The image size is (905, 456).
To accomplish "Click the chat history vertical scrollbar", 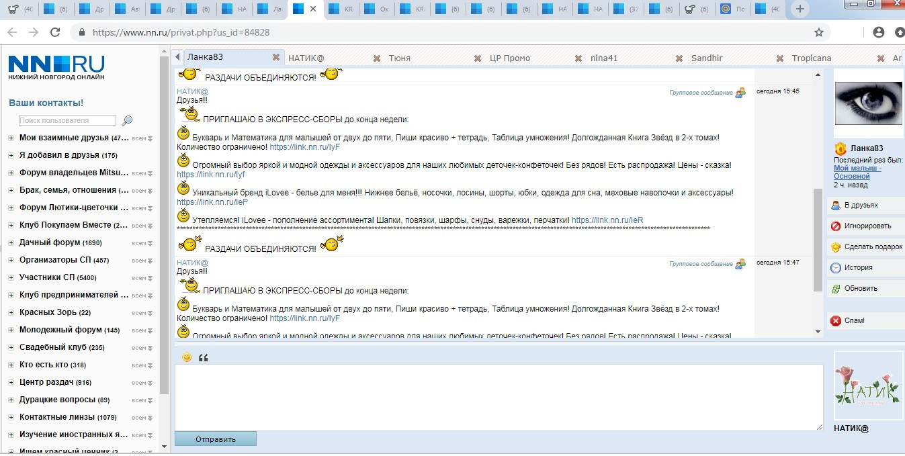I will tap(818, 240).
